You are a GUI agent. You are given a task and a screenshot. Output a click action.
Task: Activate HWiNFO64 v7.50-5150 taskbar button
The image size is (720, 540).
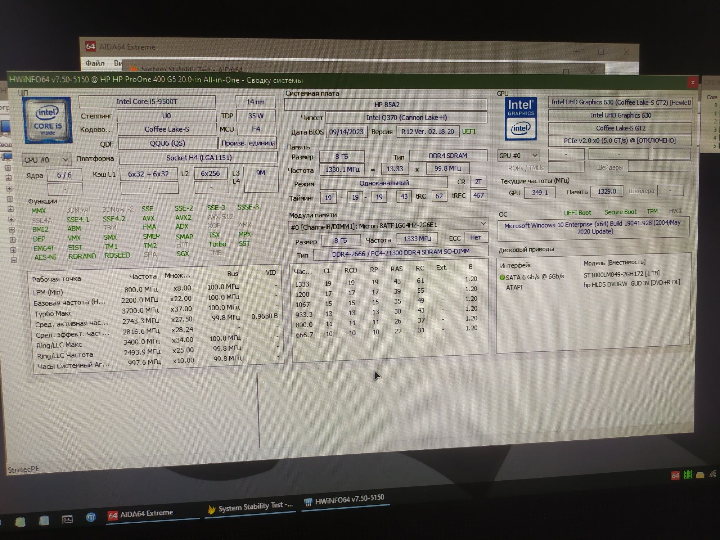(345, 500)
